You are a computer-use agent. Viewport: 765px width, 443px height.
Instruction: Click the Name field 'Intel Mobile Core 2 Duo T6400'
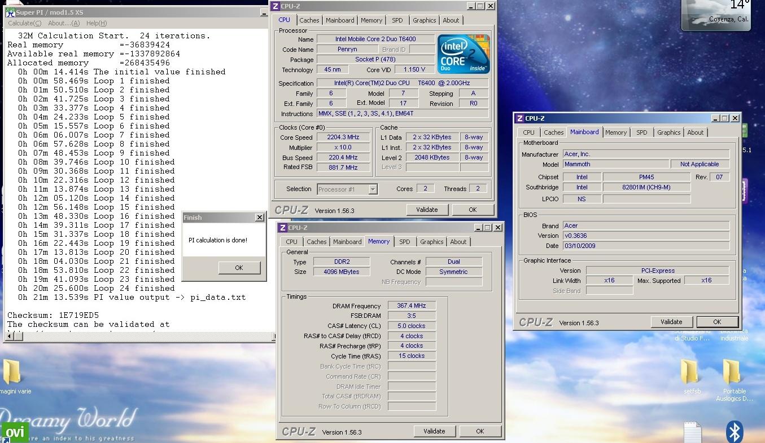click(375, 39)
